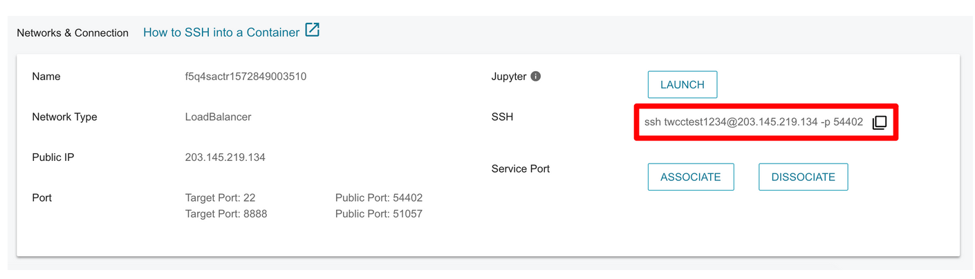Click Public Port: 54402 text
Viewport: 975px width, 279px height.
pyautogui.click(x=379, y=198)
